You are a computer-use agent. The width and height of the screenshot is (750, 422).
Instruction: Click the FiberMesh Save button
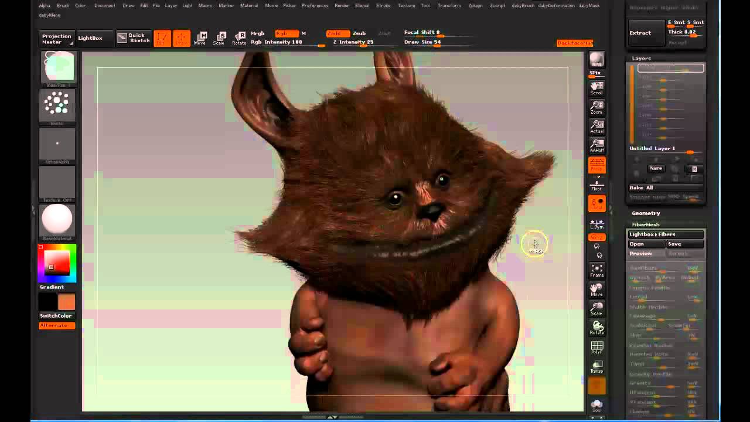pos(684,244)
